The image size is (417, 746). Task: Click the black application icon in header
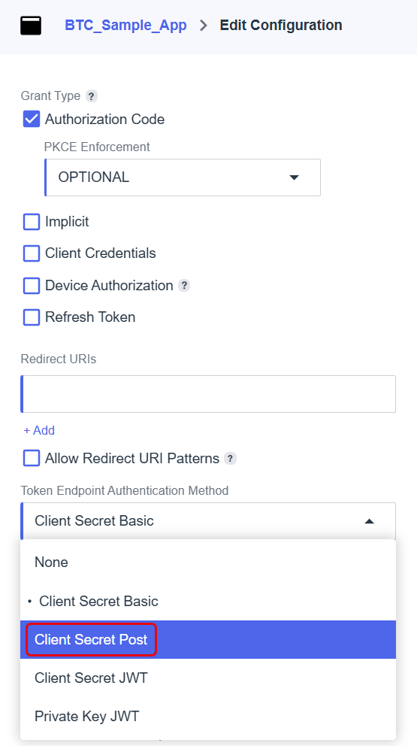(x=31, y=26)
